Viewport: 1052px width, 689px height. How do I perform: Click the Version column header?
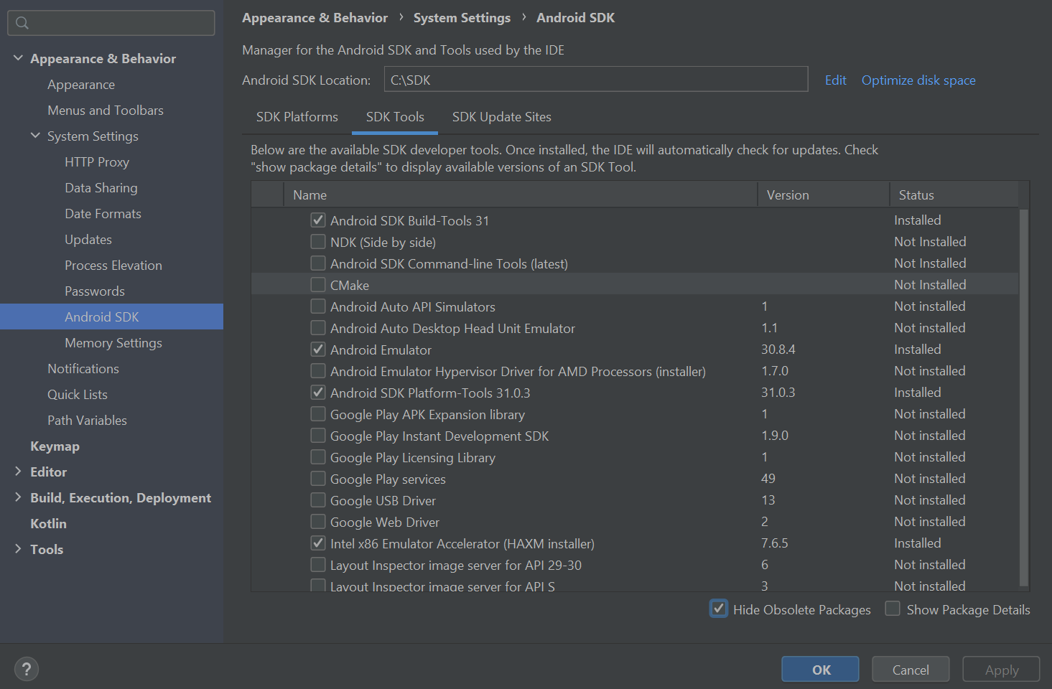[x=824, y=194]
